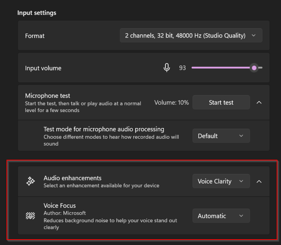Click the Input volume slider track
Image resolution: width=281 pixels, height=245 pixels.
pos(227,68)
